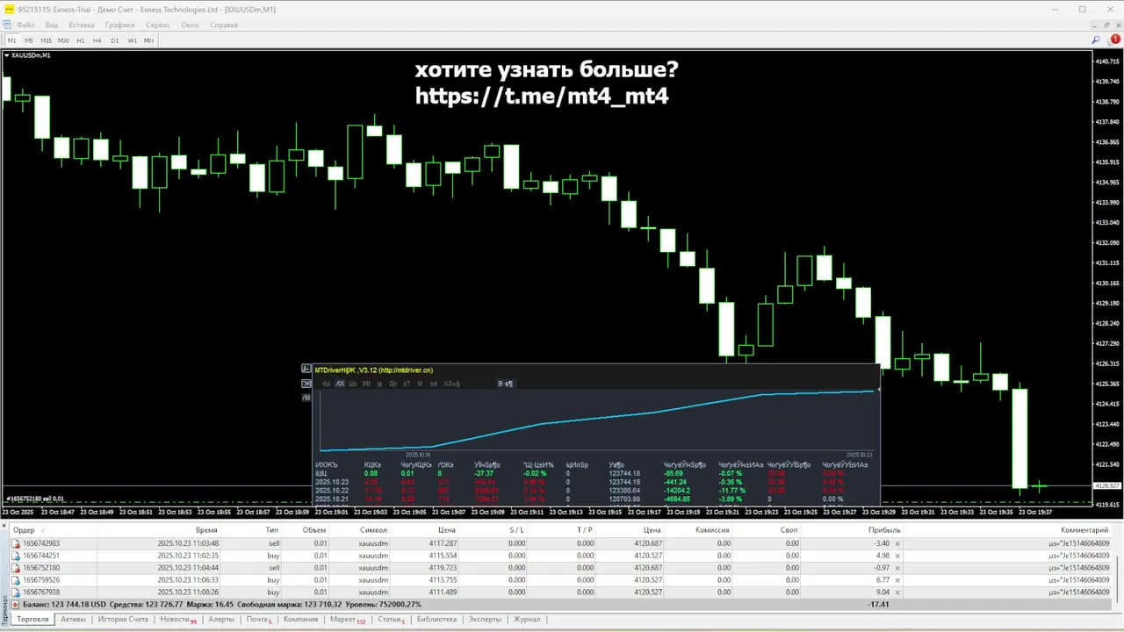Switch to the Компания tab
This screenshot has width=1124, height=632.
(300, 620)
